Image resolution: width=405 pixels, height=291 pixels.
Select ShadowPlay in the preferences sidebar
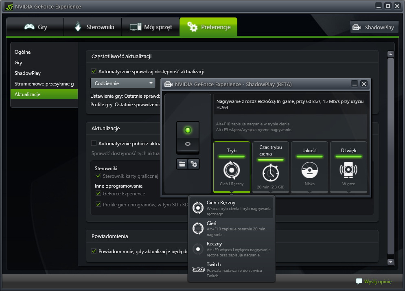coord(44,73)
